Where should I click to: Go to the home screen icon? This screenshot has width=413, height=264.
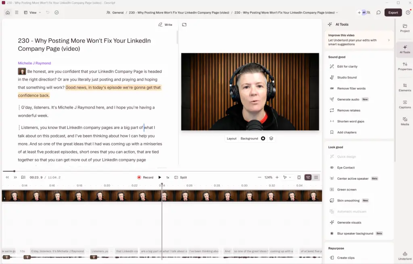point(8,12)
